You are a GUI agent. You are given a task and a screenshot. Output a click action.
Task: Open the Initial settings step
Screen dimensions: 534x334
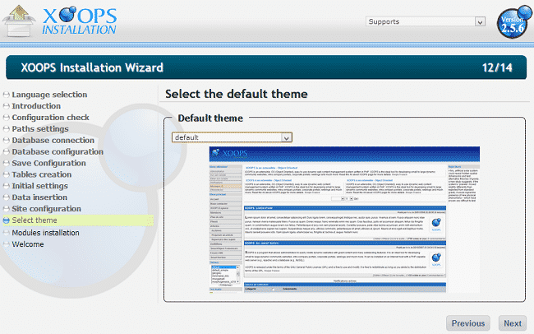point(40,186)
